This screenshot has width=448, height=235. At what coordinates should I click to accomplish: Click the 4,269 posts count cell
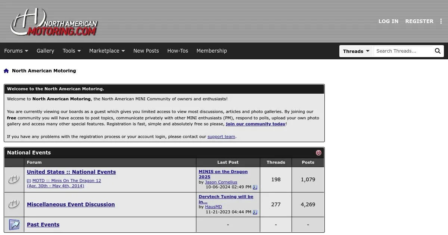(x=308, y=204)
